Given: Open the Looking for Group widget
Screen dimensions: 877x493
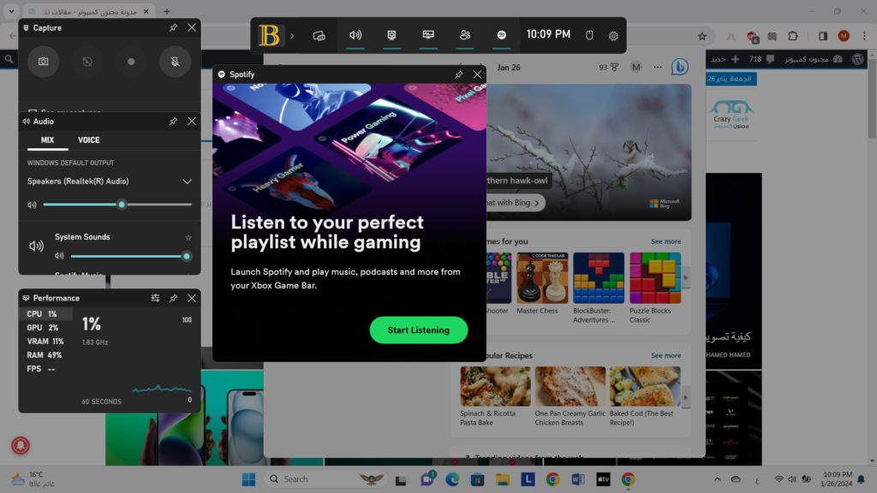Looking at the screenshot, I should (x=465, y=35).
